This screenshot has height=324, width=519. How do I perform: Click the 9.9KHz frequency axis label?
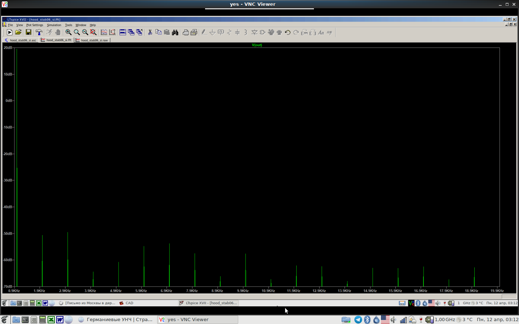(x=243, y=291)
